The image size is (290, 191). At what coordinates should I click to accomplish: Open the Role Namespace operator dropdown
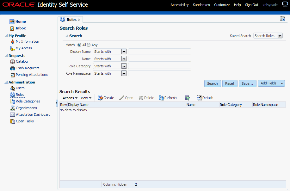tap(124, 73)
